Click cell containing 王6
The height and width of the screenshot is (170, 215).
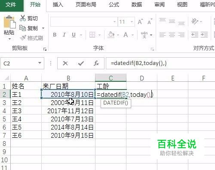(x=26, y=136)
